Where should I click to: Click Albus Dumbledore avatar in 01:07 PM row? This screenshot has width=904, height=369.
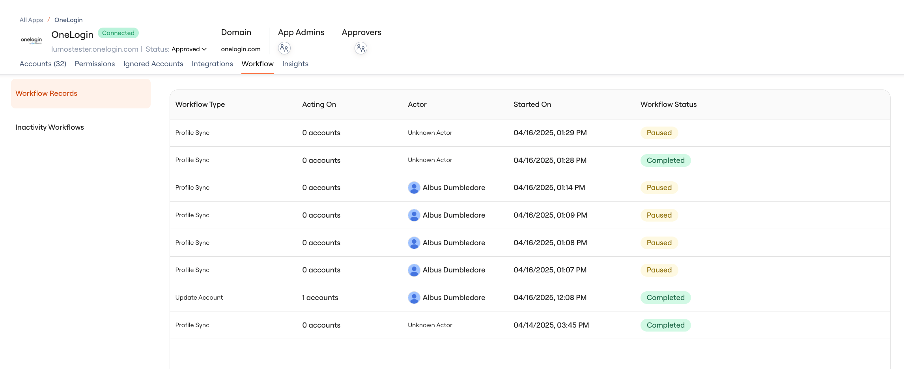[x=414, y=270]
